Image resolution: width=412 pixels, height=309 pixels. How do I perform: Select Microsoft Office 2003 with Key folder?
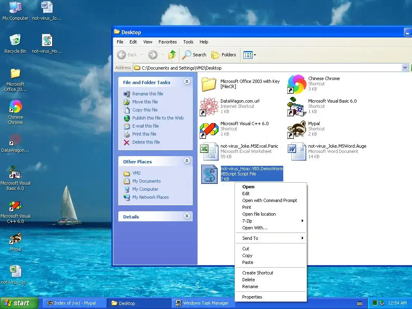(x=241, y=84)
